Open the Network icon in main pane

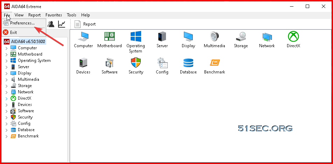click(267, 37)
